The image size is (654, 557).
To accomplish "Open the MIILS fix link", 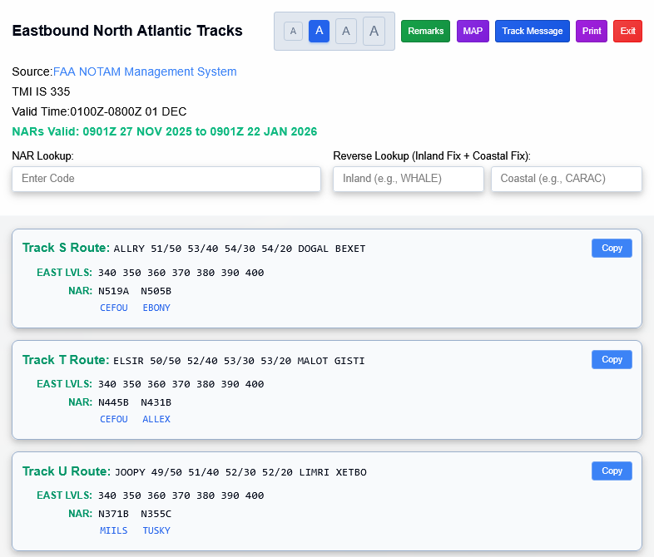I will click(x=113, y=530).
